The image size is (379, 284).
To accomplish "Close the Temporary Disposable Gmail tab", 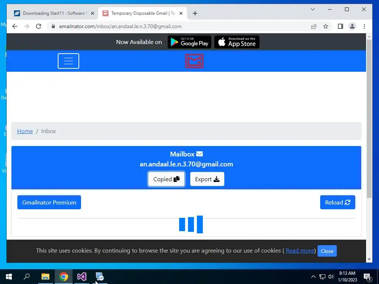I will [181, 13].
